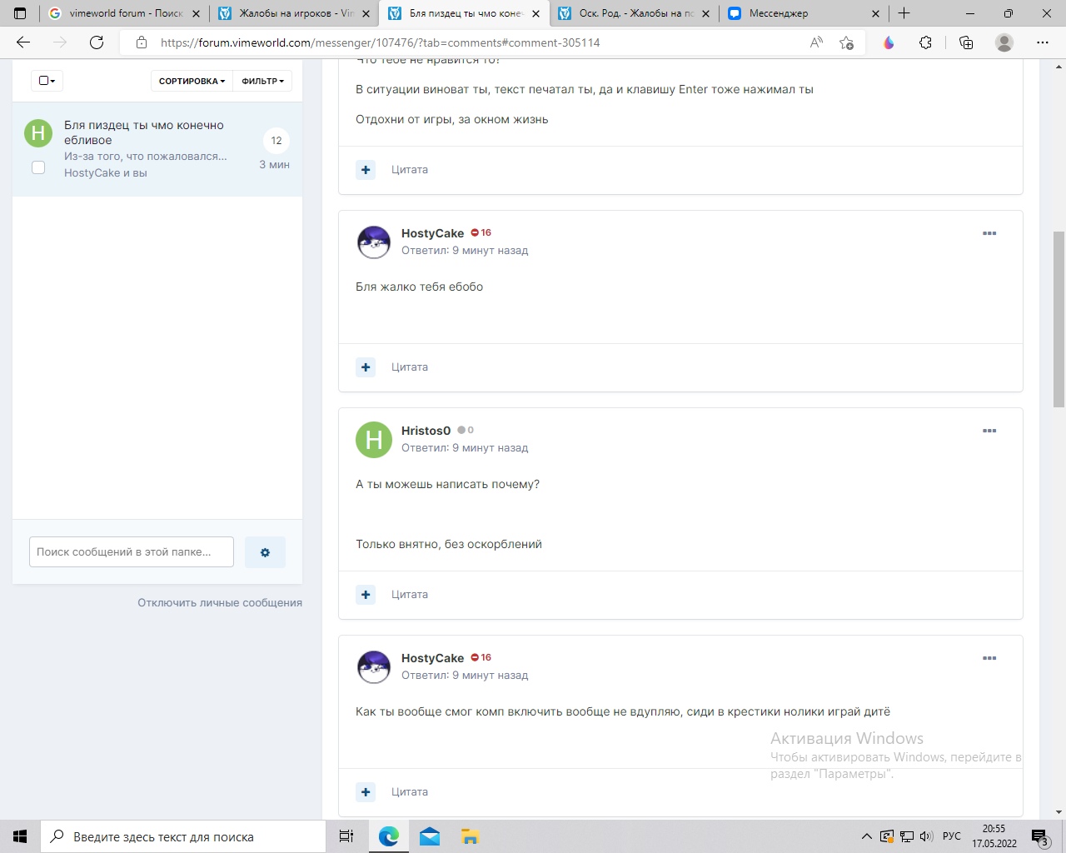Screen dimensions: 1066x853
Task: Open the select-all checkbox dropdown
Action: coord(47,81)
